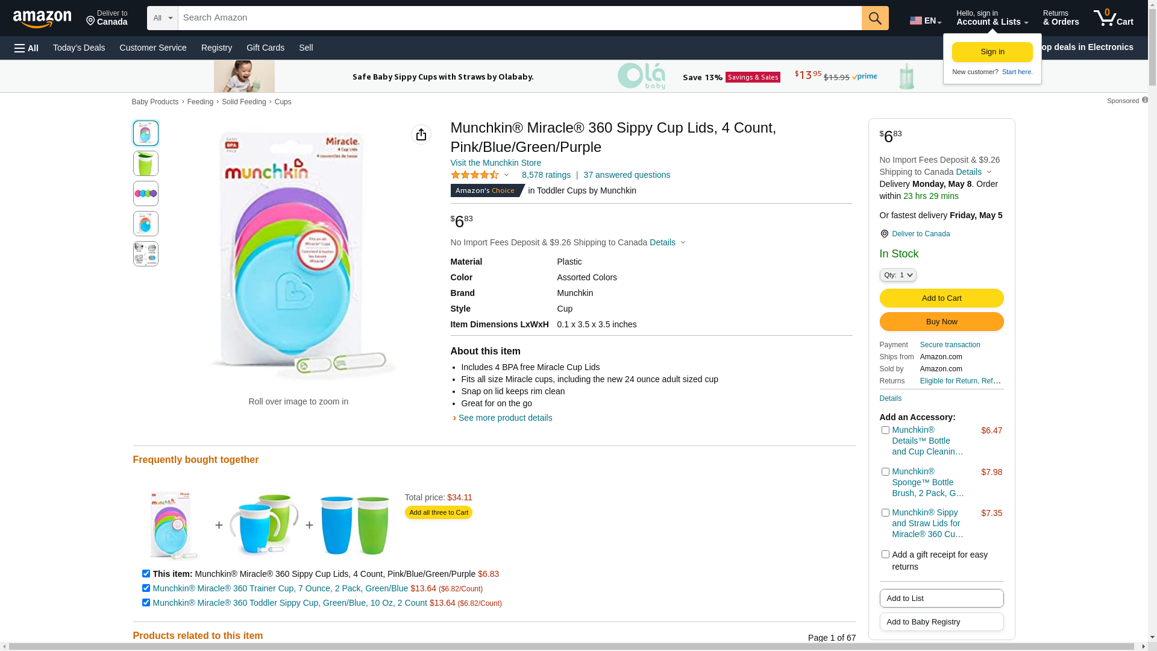Click Visit the Munchkin Store link
Screen dimensions: 1157x651
tap(495, 163)
